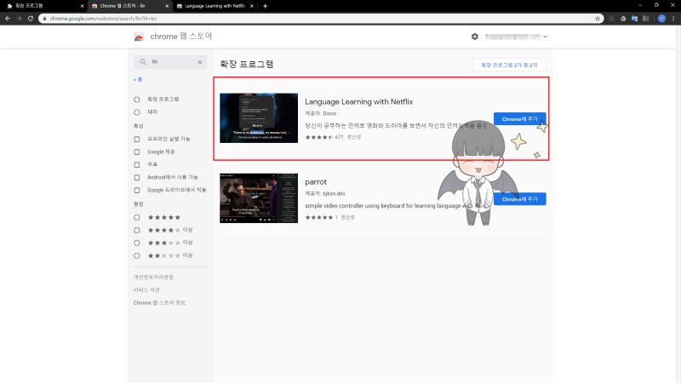Click the address bar URL

(103, 18)
